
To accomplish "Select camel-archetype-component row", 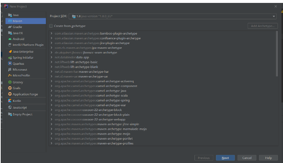I will click(x=162, y=86).
